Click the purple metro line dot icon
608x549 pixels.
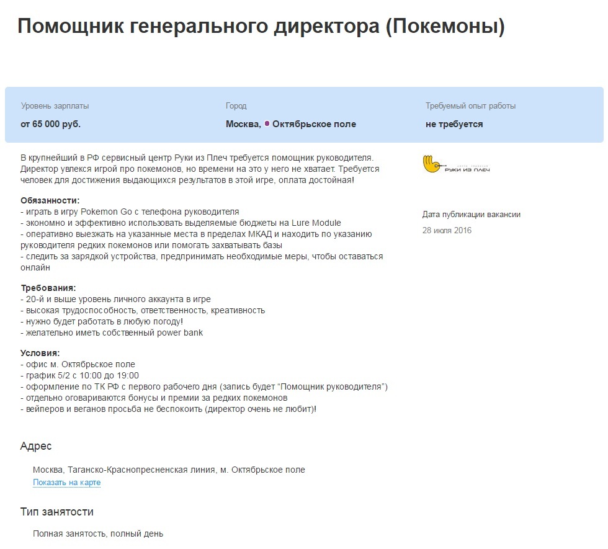click(267, 123)
